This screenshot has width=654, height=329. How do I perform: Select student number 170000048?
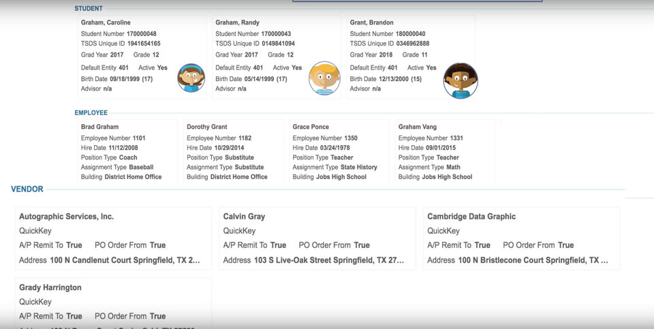142,34
